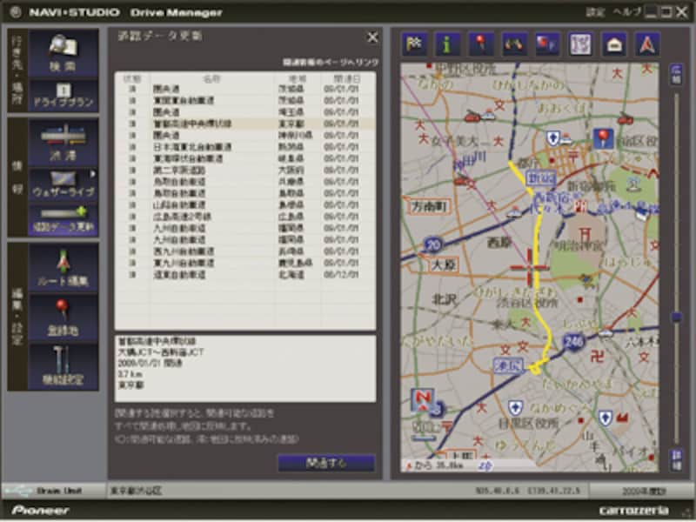Click the 詳細 detail zoom button
Image resolution: width=696 pixels, height=522 pixels.
[x=675, y=458]
